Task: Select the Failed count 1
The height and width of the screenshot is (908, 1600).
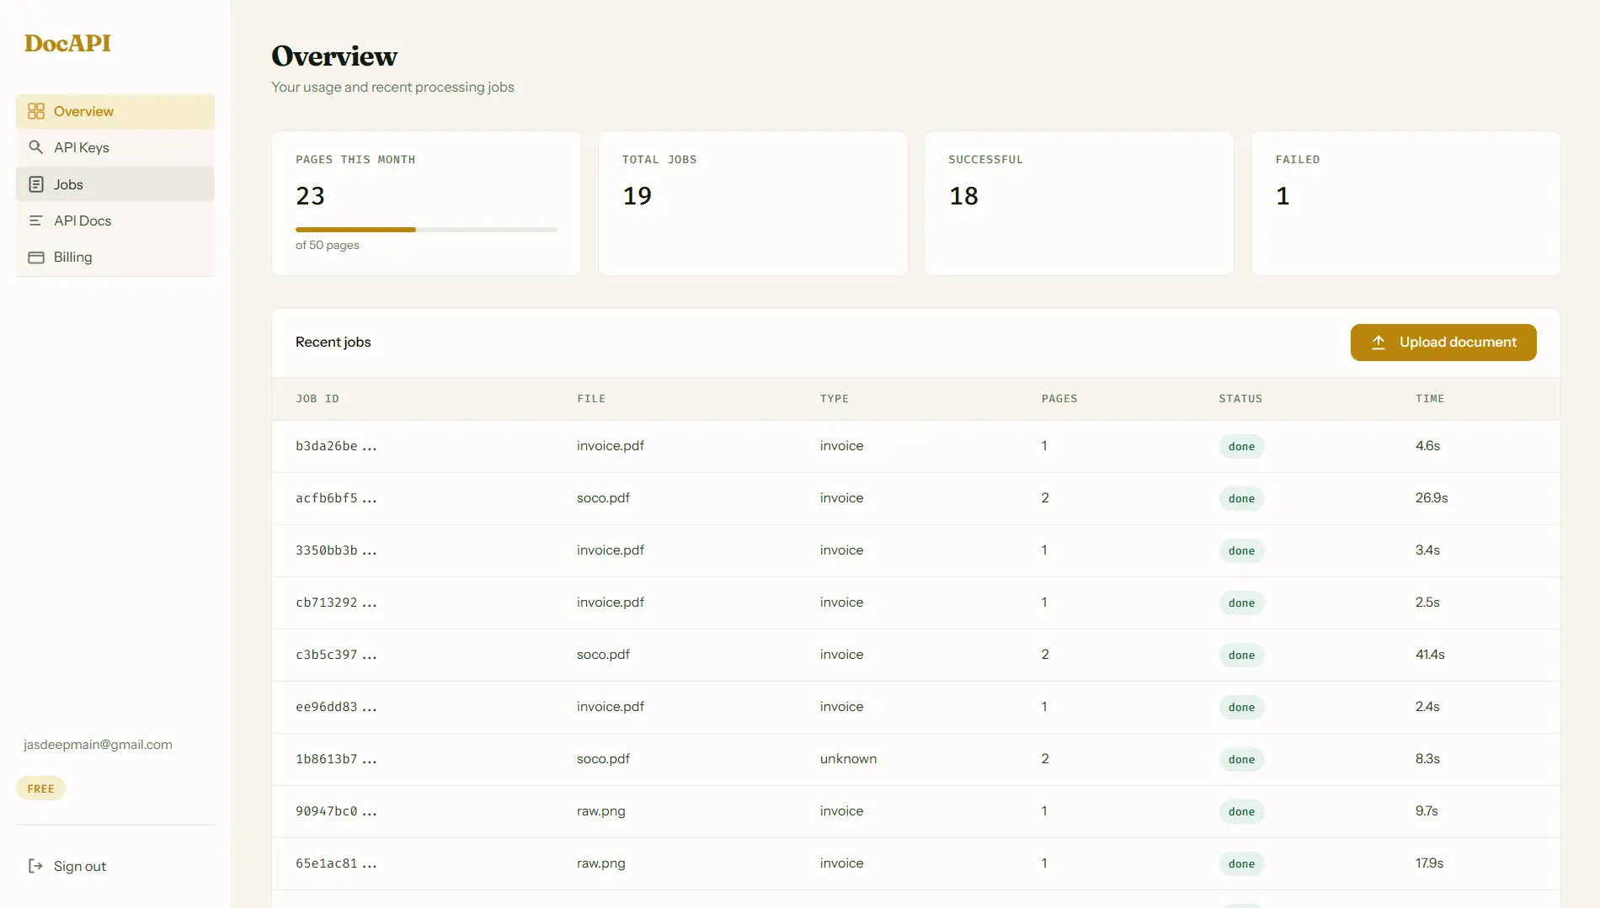Action: pyautogui.click(x=1283, y=196)
